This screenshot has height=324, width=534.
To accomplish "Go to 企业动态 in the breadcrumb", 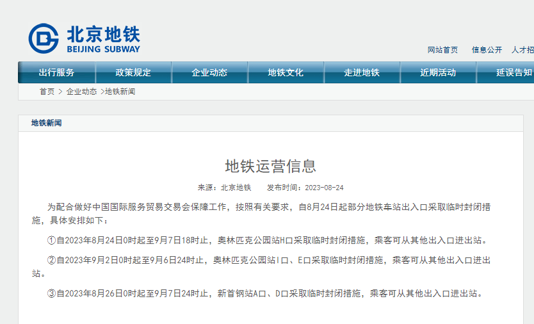I will click(x=81, y=92).
